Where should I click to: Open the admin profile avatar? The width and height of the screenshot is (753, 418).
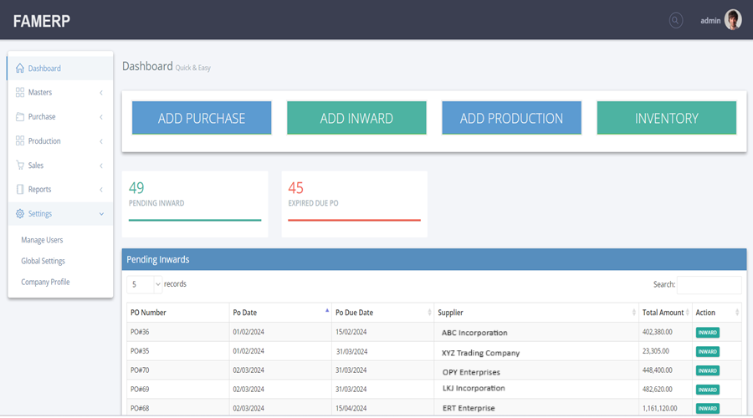(733, 20)
